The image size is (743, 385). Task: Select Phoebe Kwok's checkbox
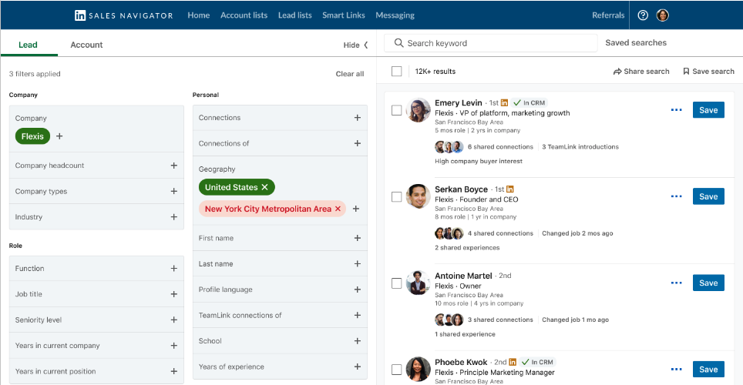pyautogui.click(x=397, y=370)
